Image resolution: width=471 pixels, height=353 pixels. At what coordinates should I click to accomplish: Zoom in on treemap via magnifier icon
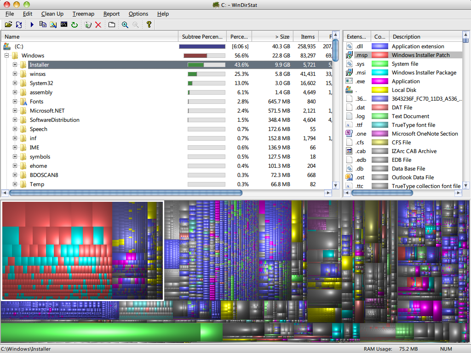[125, 25]
